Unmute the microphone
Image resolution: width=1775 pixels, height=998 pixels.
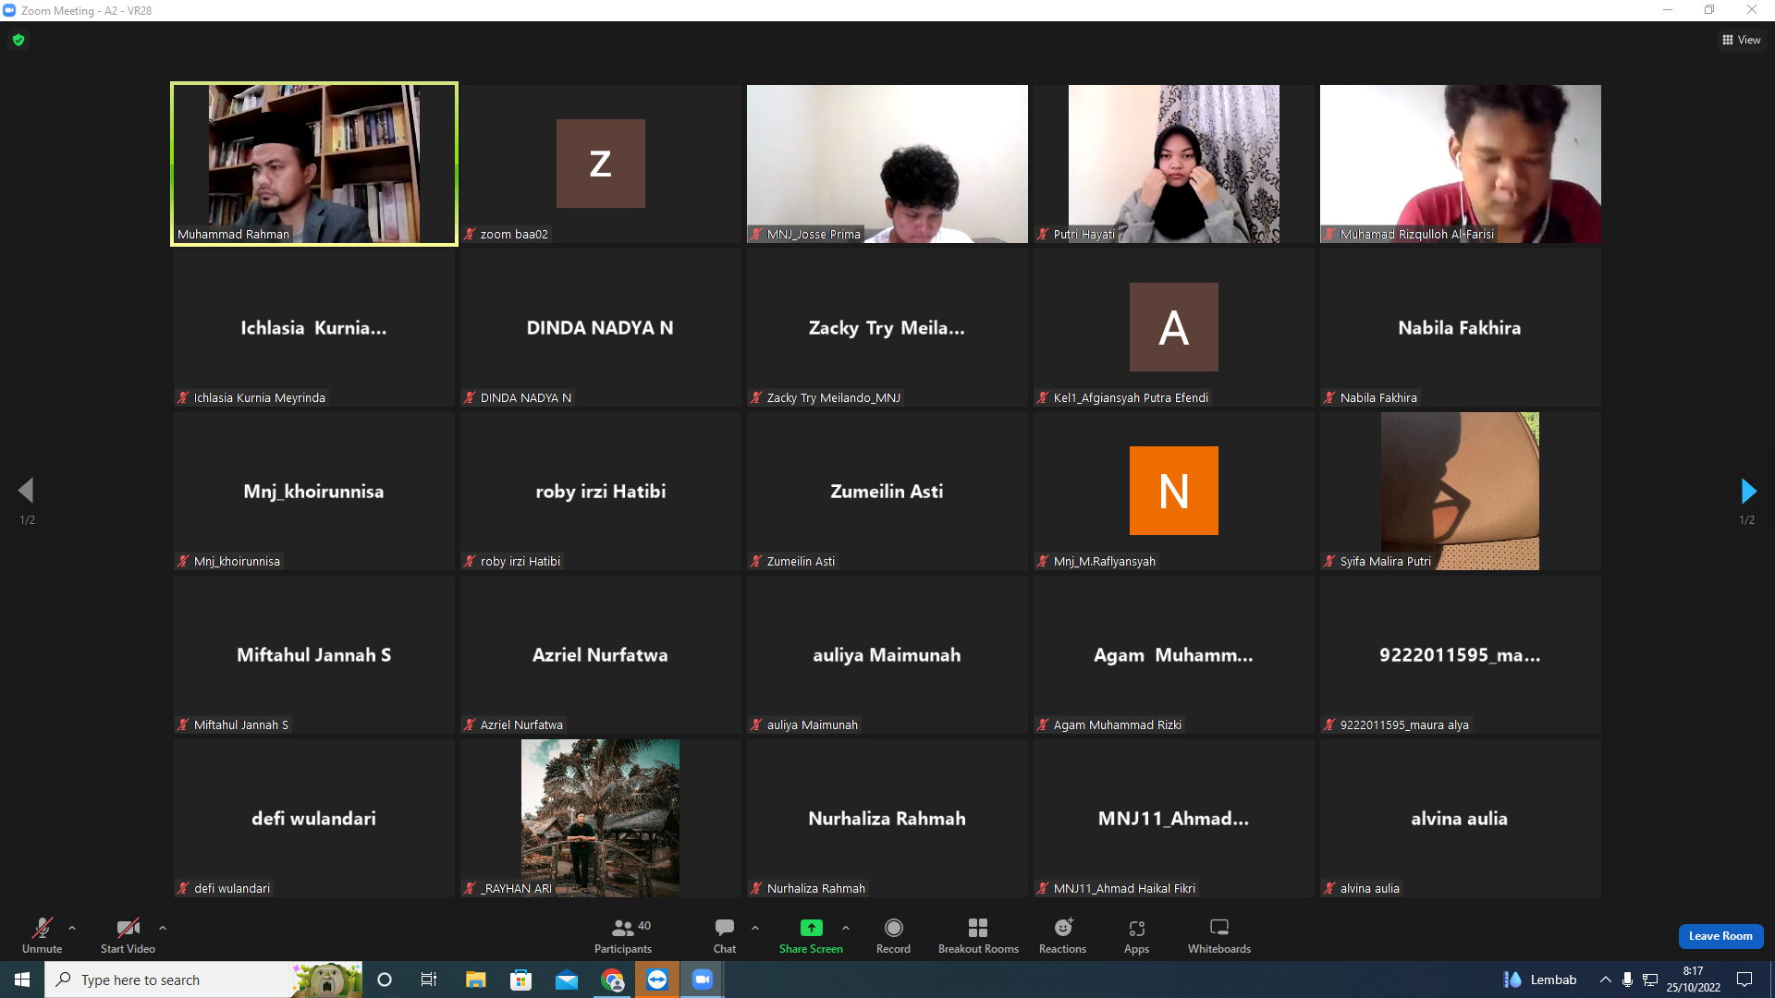click(42, 934)
